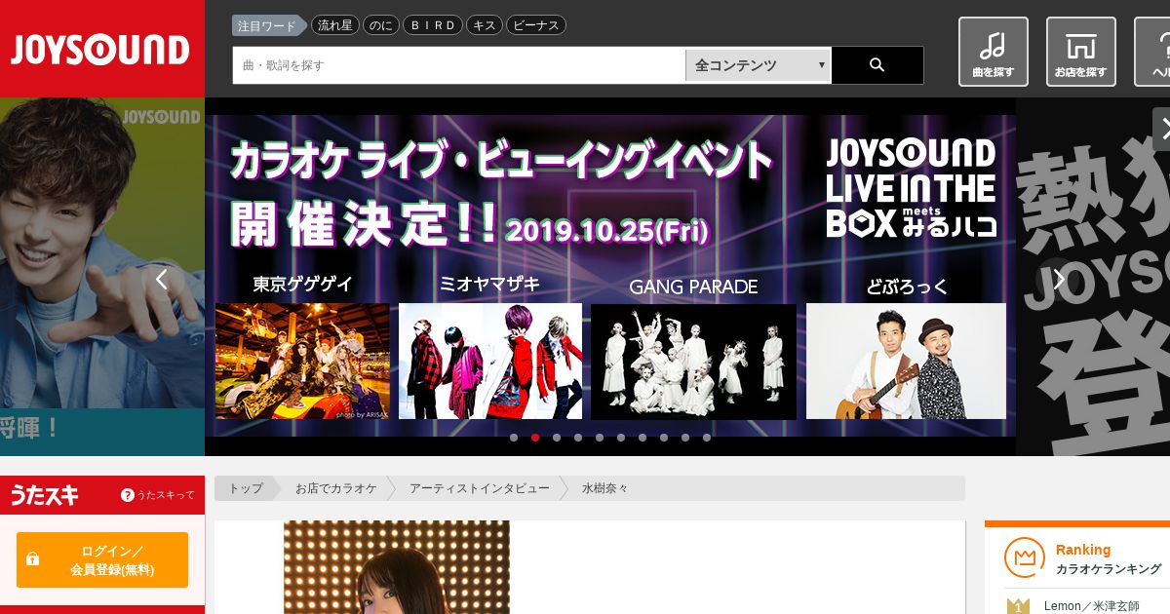The image size is (1170, 614).
Task: Focus the 曲・歌詞を探す search field
Action: [458, 65]
